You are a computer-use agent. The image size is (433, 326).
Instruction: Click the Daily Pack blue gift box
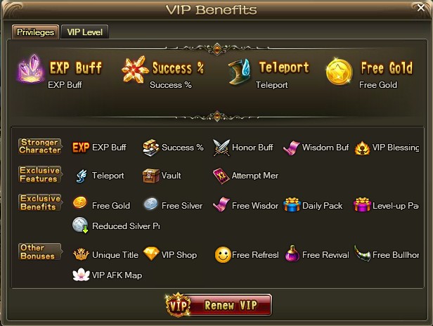coord(292,205)
